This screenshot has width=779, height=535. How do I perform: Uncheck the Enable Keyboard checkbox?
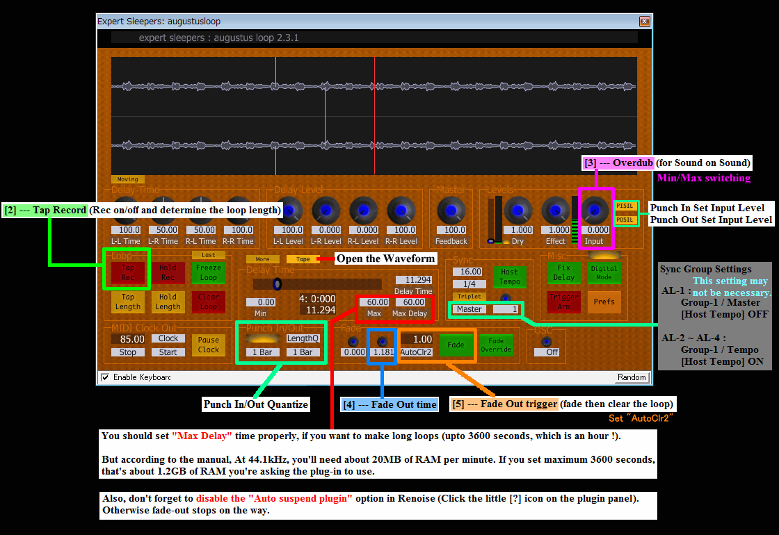105,377
